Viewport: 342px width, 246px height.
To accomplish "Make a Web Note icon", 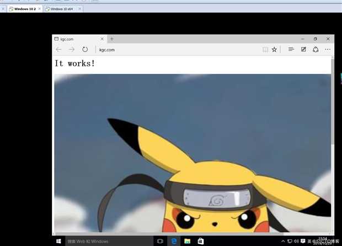I will [x=303, y=49].
